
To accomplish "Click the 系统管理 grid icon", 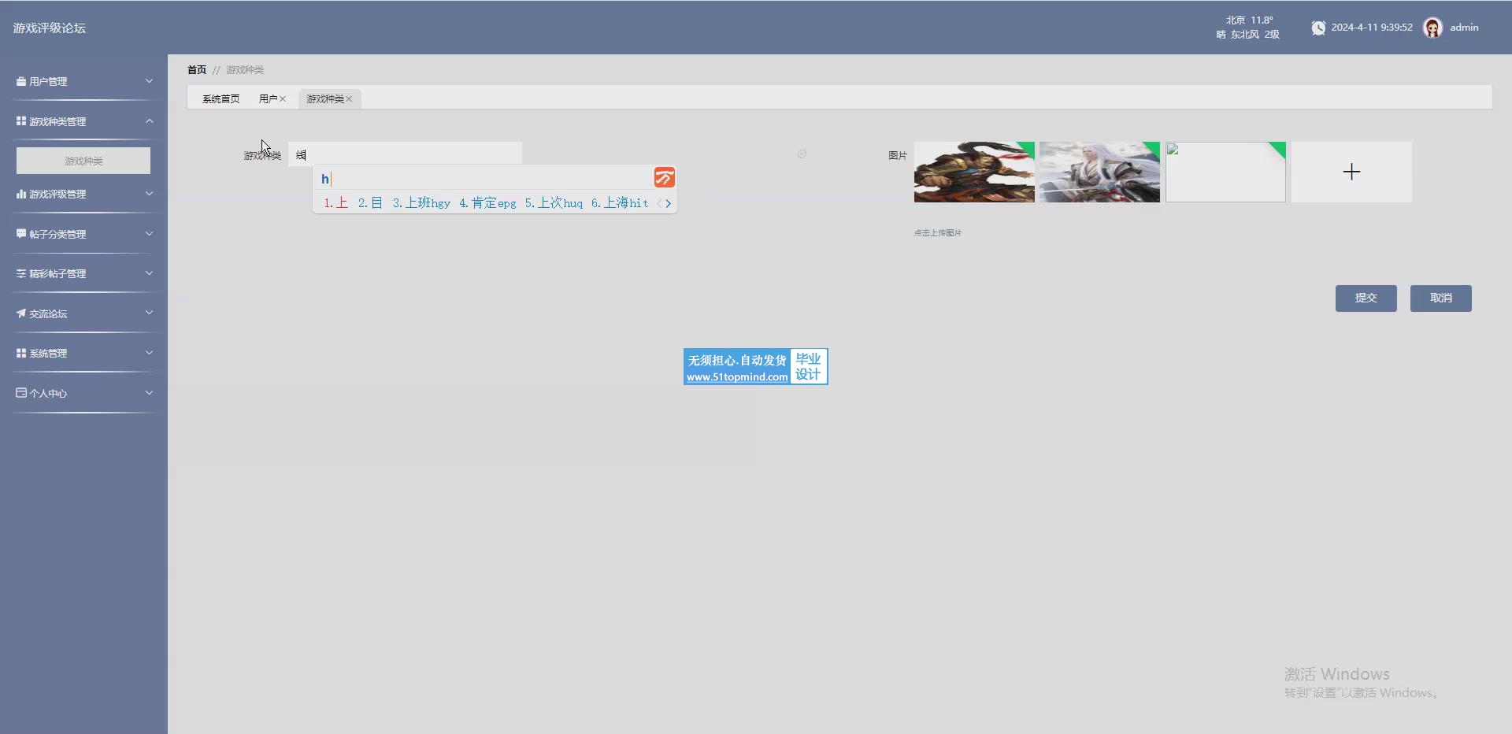I will point(21,353).
